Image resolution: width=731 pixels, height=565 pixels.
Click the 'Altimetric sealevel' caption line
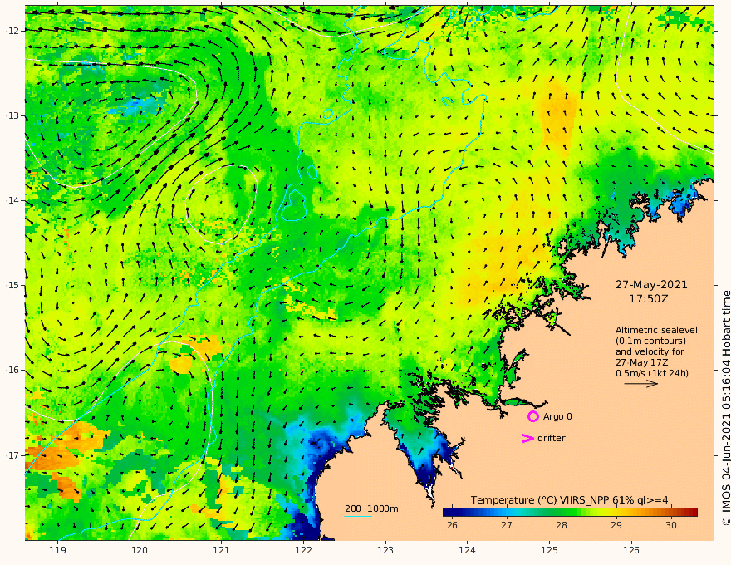(x=656, y=330)
